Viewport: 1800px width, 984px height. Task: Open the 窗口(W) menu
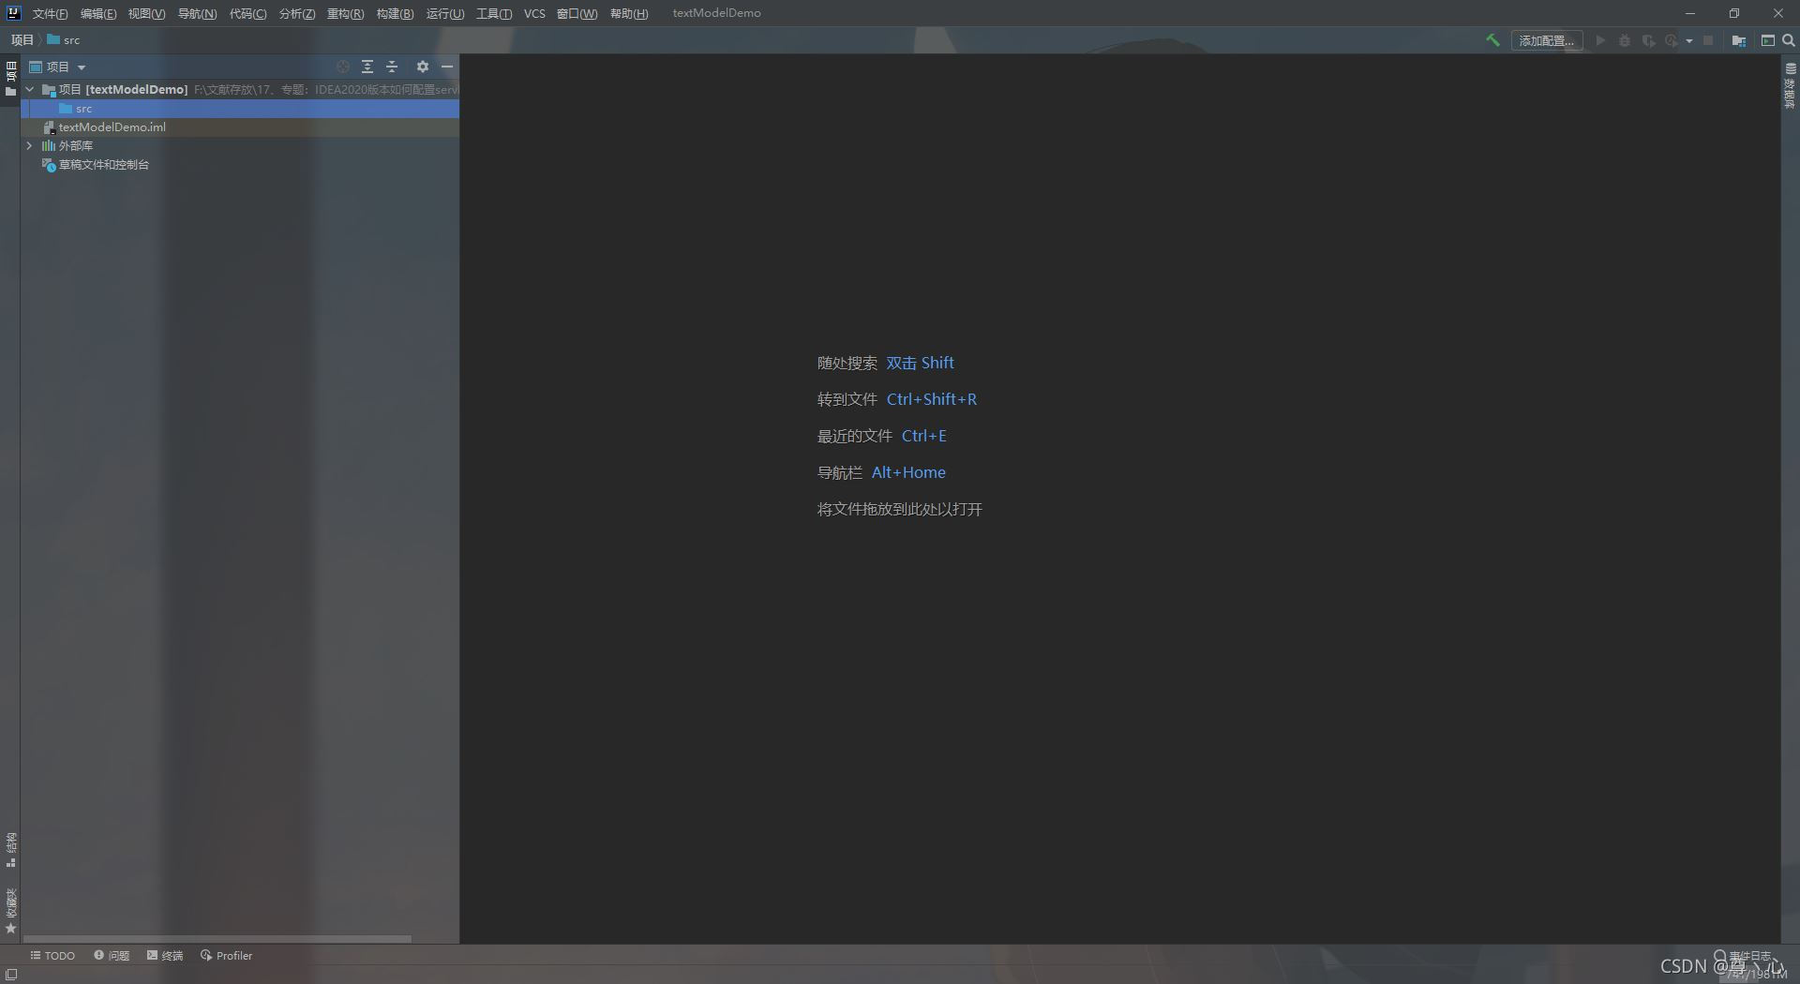point(577,13)
